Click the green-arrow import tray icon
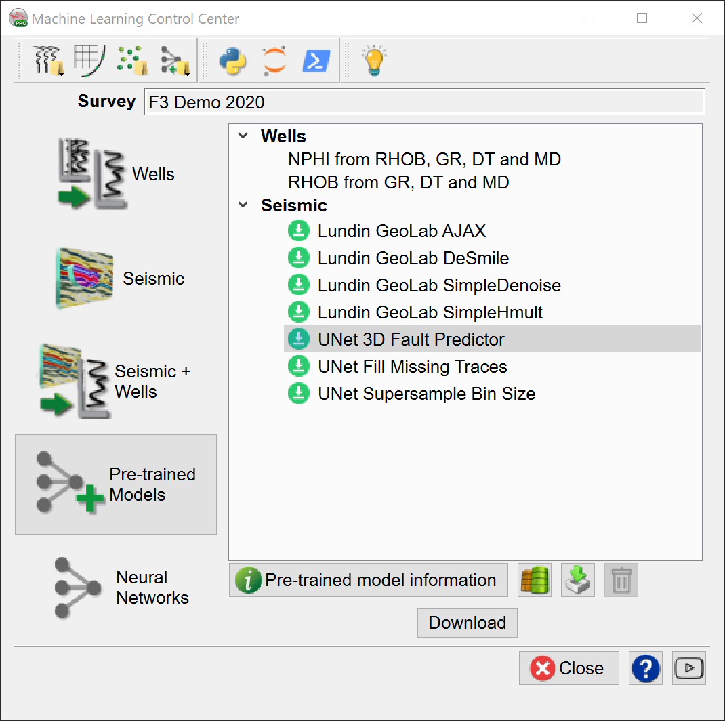The height and width of the screenshot is (721, 725). click(x=578, y=581)
